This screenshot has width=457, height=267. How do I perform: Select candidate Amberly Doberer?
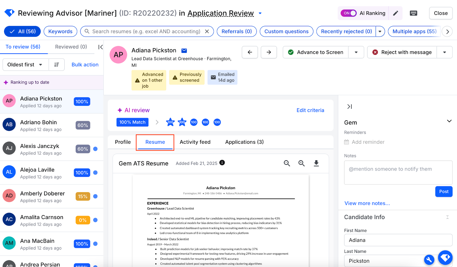click(x=52, y=196)
